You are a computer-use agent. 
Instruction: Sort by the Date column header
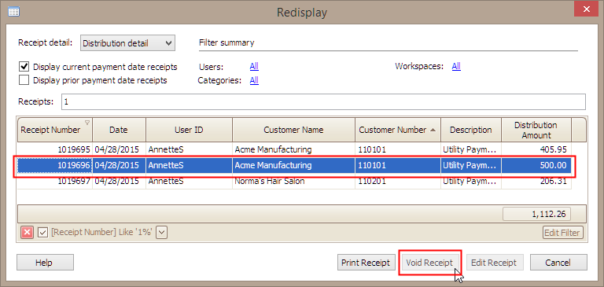119,130
